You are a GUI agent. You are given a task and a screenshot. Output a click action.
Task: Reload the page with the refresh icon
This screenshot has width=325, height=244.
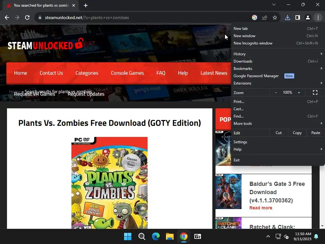[x=27, y=18]
